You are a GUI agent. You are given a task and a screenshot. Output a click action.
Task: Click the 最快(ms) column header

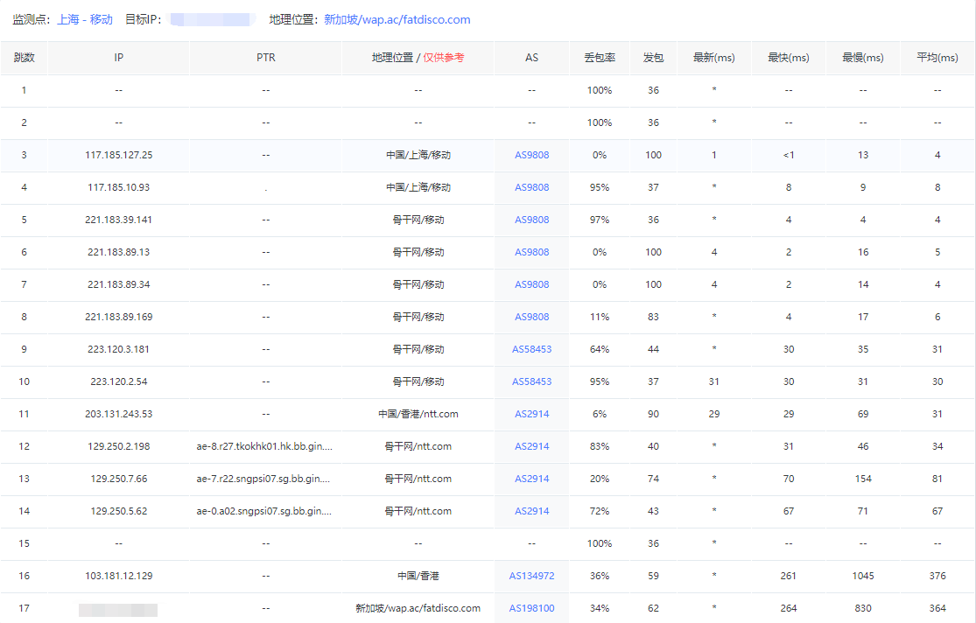pos(789,57)
